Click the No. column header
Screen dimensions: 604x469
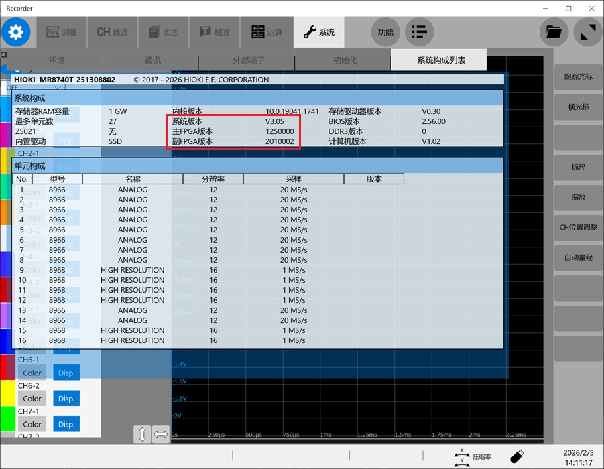point(22,179)
